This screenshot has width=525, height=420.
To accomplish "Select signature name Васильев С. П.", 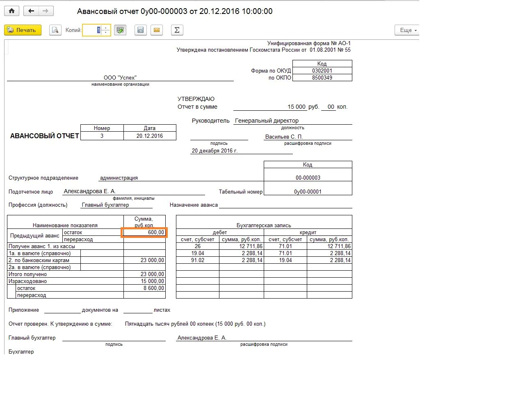I will [284, 137].
